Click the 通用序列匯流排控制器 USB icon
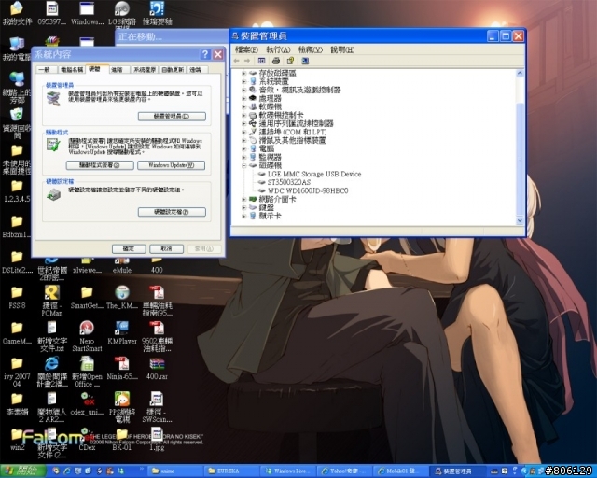 pos(253,123)
